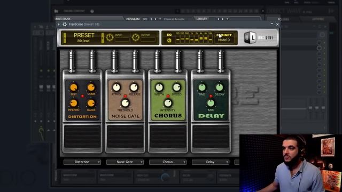
Task: Click the Input level field
Action: [x=122, y=39]
